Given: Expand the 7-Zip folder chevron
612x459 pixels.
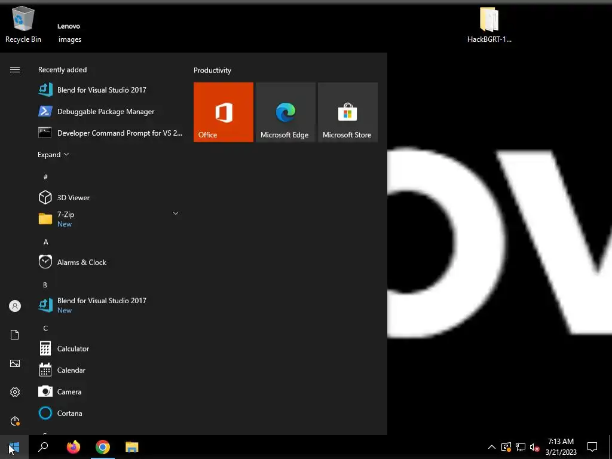Looking at the screenshot, I should [x=176, y=213].
